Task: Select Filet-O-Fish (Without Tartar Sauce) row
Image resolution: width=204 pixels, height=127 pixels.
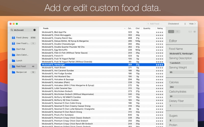Action: [x=103, y=53]
